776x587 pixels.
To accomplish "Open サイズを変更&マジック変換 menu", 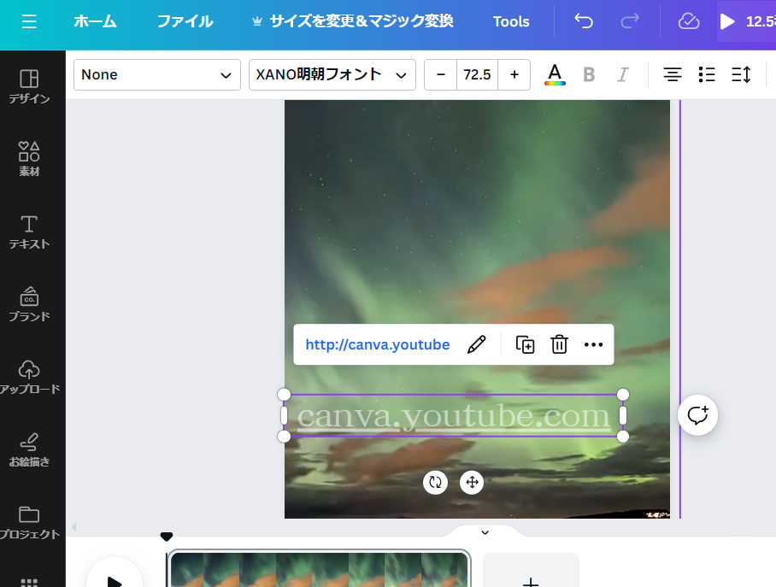I will click(353, 21).
